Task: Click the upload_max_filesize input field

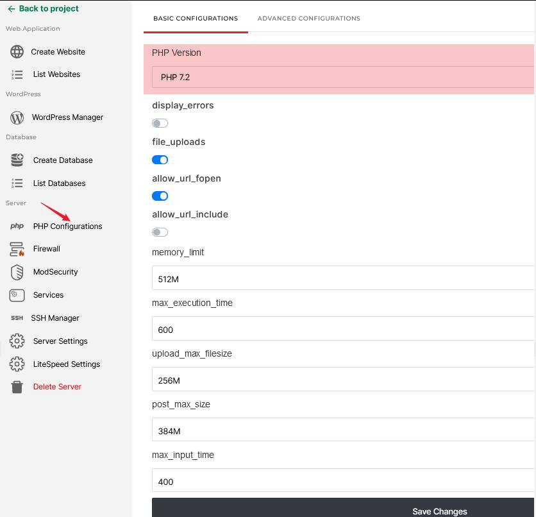Action: tap(343, 379)
